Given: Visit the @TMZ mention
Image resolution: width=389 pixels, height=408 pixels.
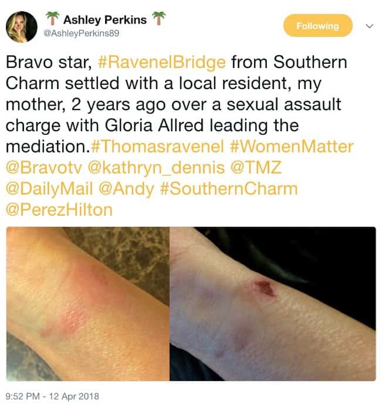Looking at the screenshot, I should click(x=256, y=167).
